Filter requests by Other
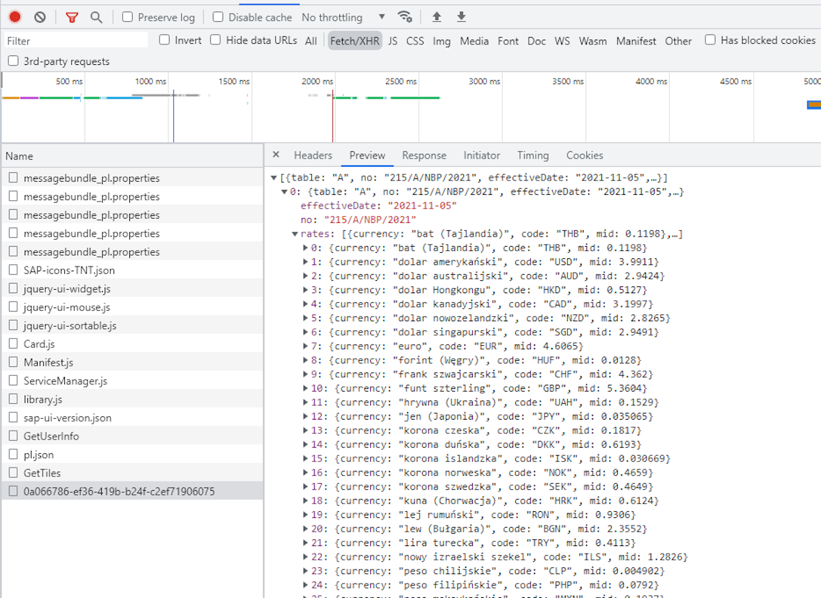The image size is (821, 598). (679, 41)
